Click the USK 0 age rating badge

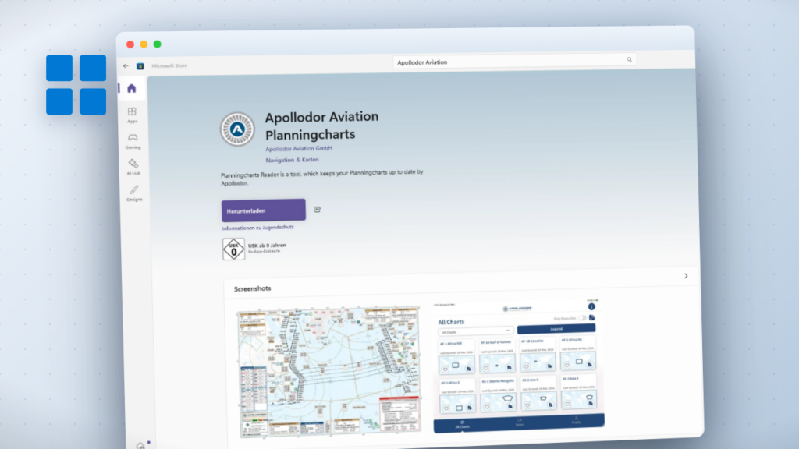click(233, 249)
